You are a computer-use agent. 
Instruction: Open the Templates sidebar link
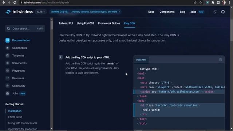[18, 55]
